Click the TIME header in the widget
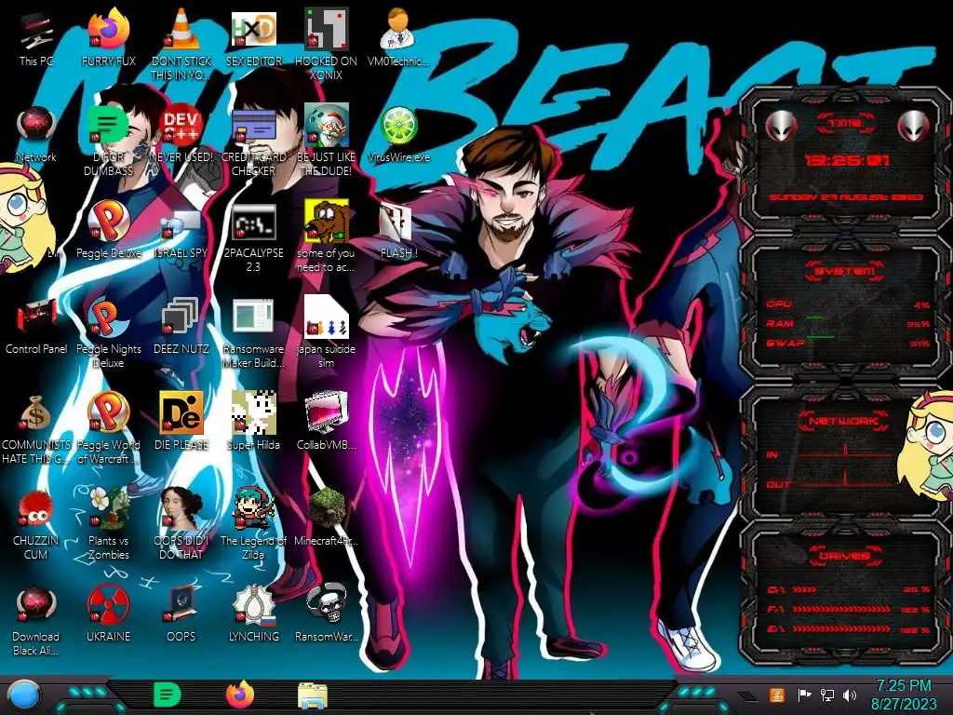 click(x=845, y=124)
